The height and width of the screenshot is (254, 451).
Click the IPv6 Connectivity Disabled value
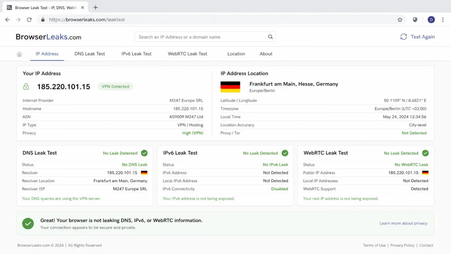(x=280, y=189)
